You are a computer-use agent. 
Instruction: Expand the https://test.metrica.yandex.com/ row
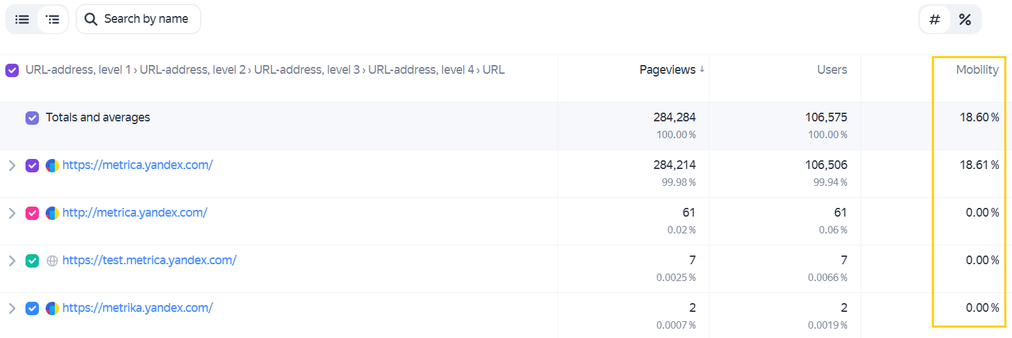click(x=11, y=261)
